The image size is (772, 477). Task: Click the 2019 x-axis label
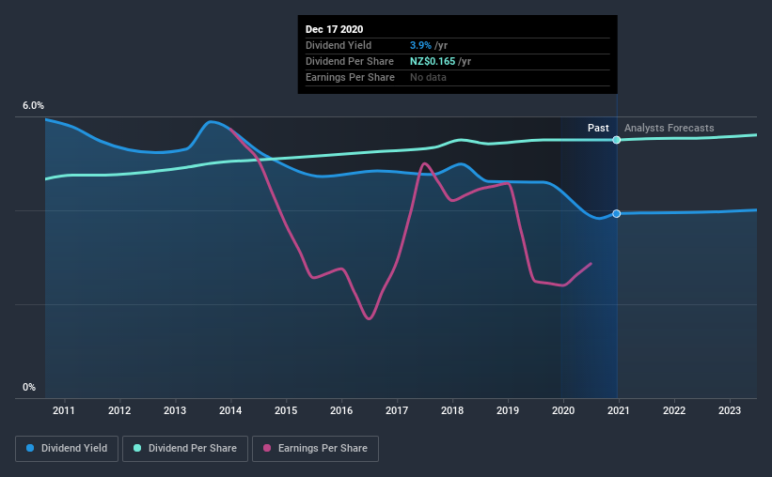[508, 410]
